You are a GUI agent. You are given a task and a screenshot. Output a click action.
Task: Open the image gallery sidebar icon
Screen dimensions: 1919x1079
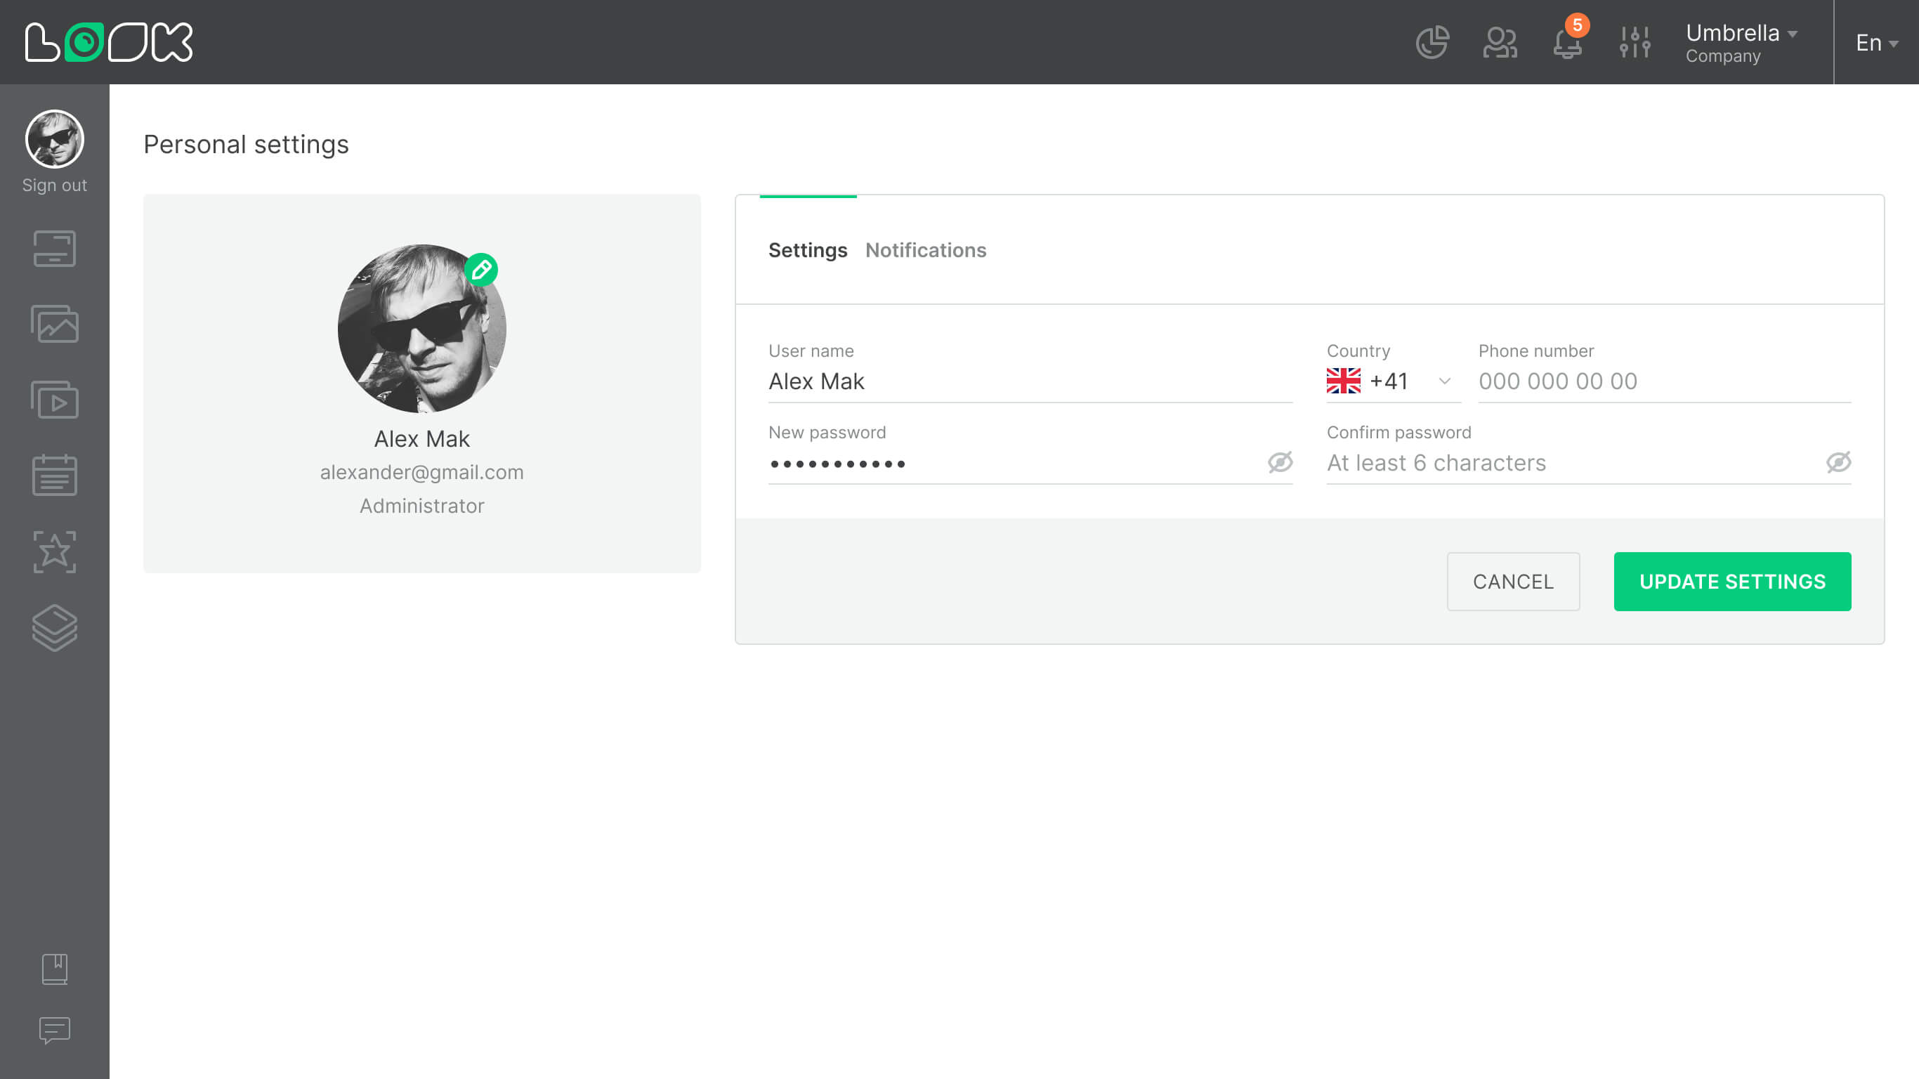[x=54, y=324]
